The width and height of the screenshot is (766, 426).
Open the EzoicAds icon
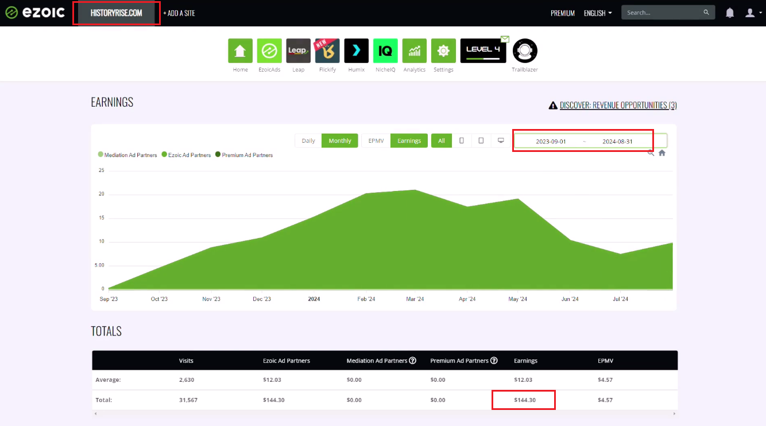click(x=269, y=50)
